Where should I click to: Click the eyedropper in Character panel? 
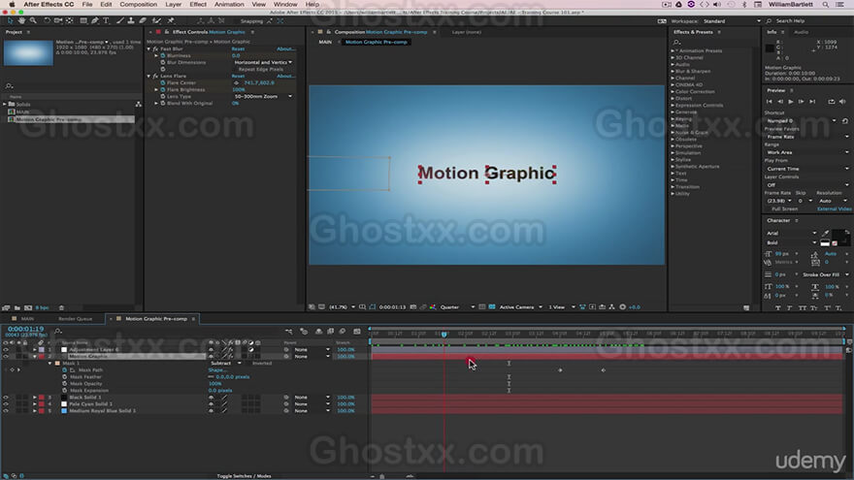pyautogui.click(x=825, y=233)
